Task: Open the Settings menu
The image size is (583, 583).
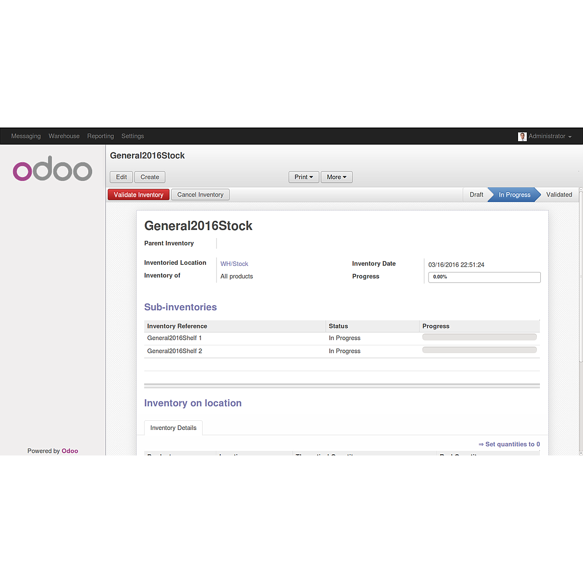Action: tap(133, 137)
